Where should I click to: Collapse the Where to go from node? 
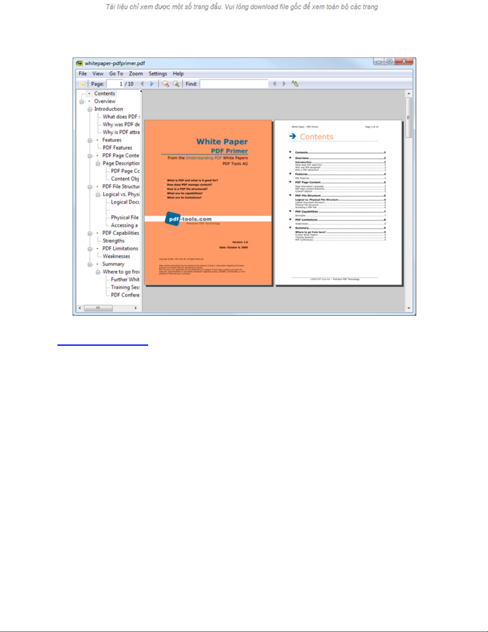pyautogui.click(x=98, y=272)
